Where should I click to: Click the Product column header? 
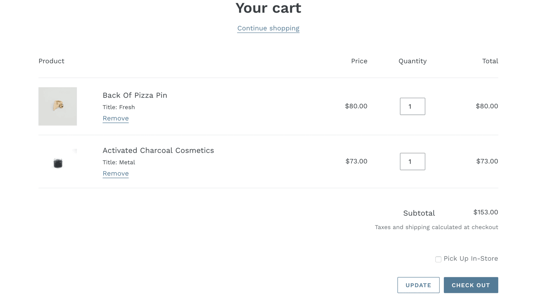click(51, 61)
